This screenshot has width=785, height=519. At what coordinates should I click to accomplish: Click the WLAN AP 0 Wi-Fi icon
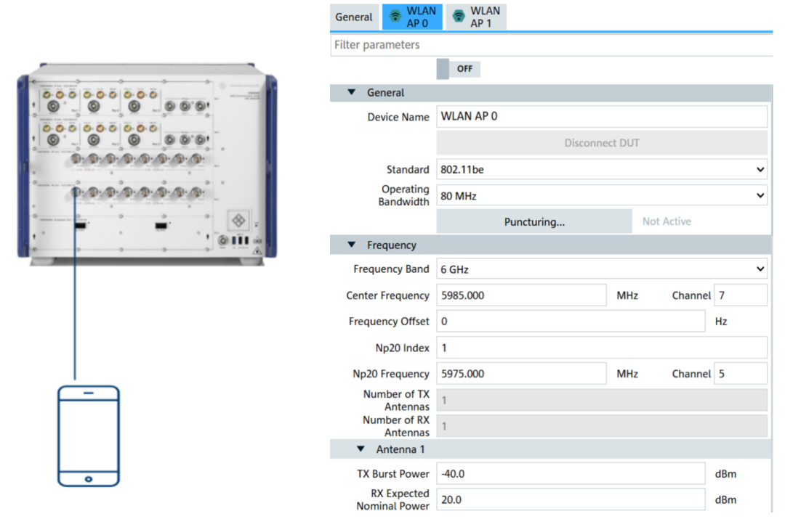[395, 17]
